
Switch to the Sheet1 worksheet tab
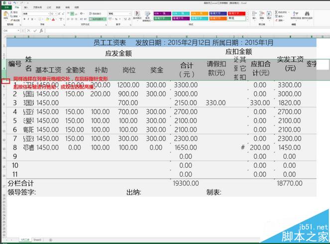point(37,240)
